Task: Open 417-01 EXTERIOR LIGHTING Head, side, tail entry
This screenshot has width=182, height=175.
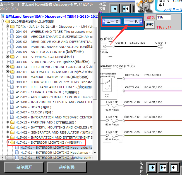Action: (x=57, y=148)
